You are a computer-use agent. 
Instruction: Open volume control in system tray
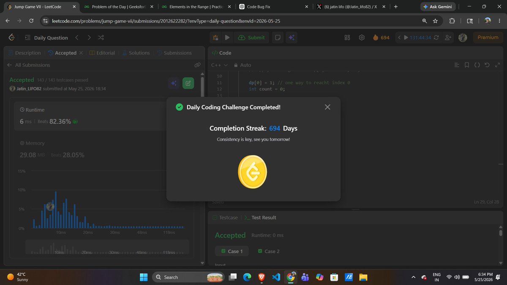[457, 277]
